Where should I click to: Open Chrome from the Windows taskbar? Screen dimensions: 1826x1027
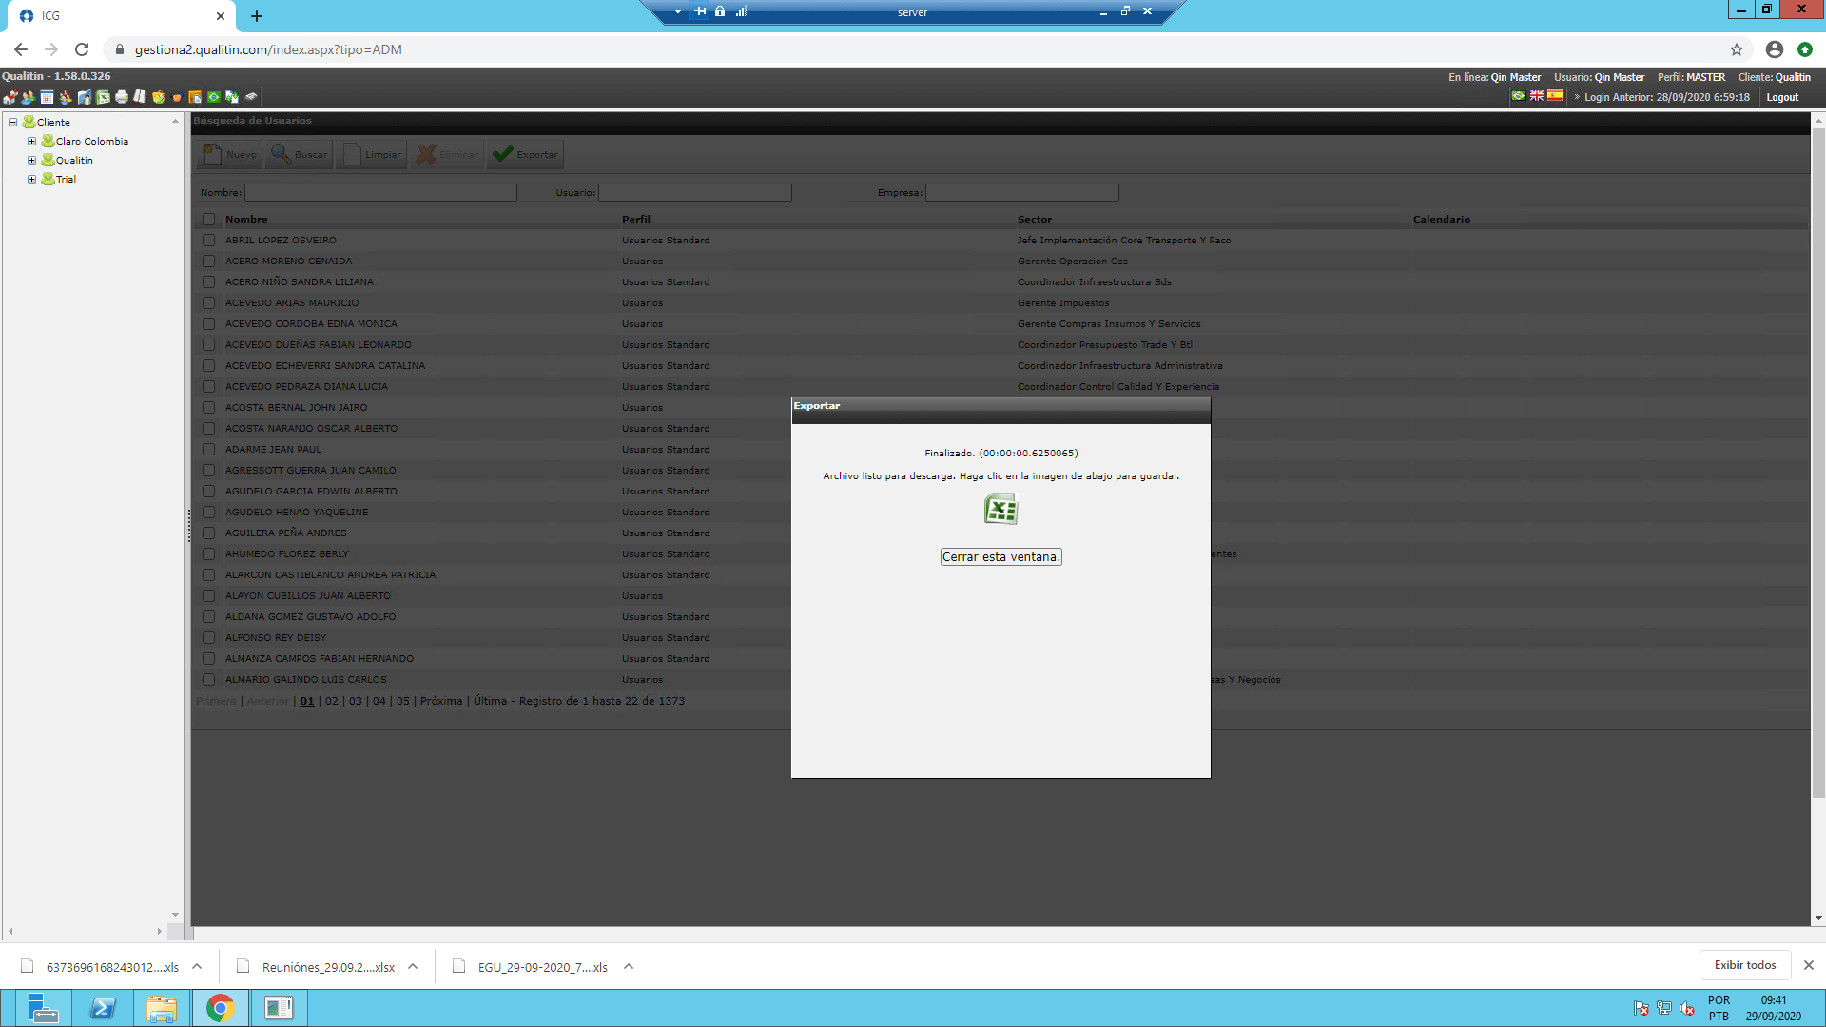[220, 1008]
